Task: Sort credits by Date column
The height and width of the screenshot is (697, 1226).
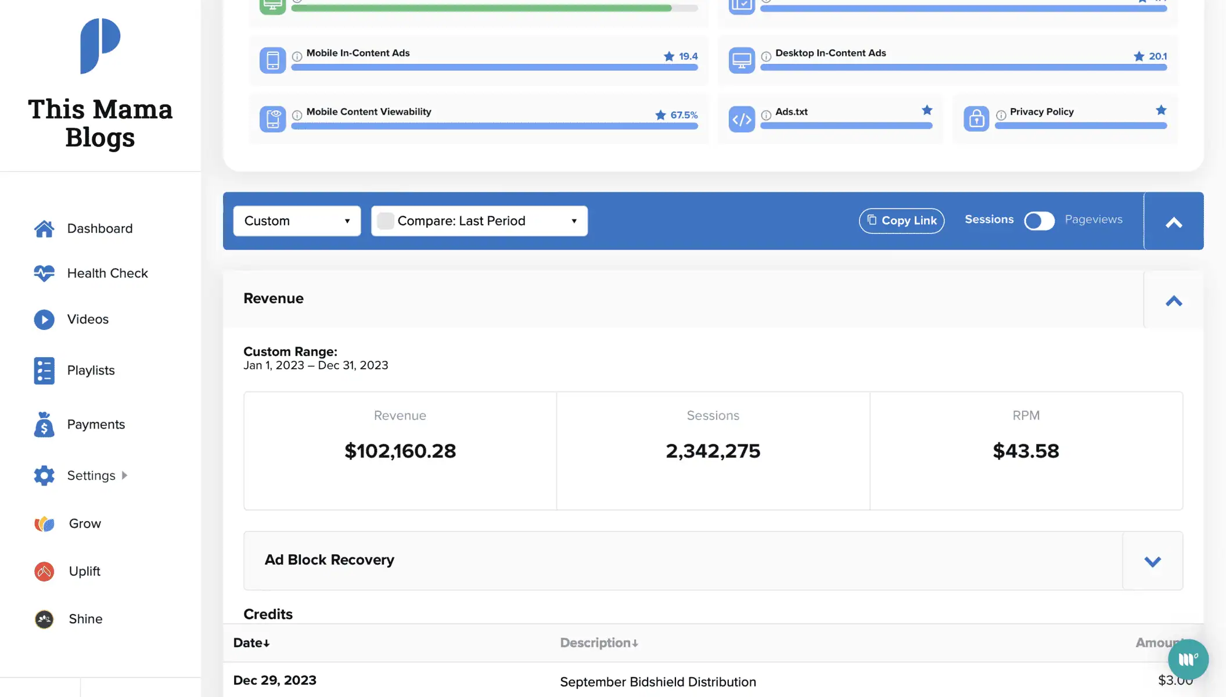Action: click(251, 643)
